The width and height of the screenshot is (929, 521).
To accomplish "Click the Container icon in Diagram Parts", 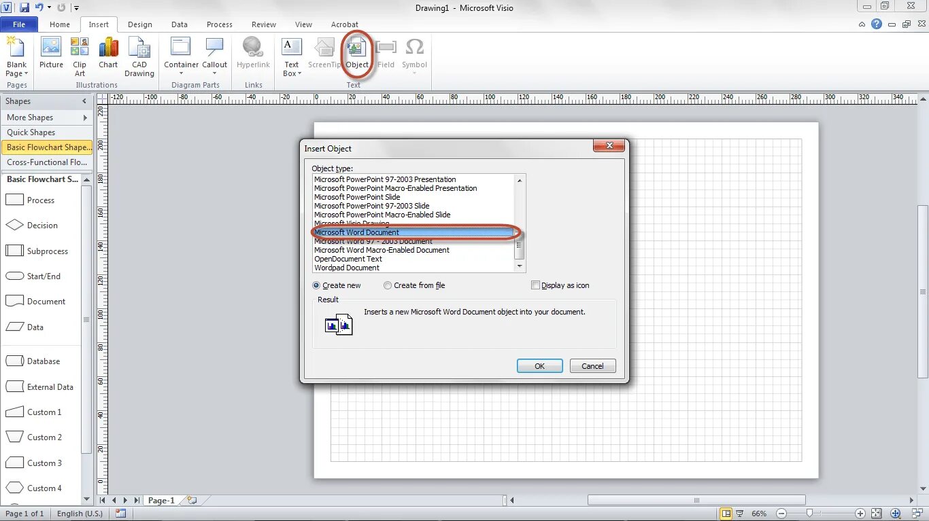I will pyautogui.click(x=181, y=47).
